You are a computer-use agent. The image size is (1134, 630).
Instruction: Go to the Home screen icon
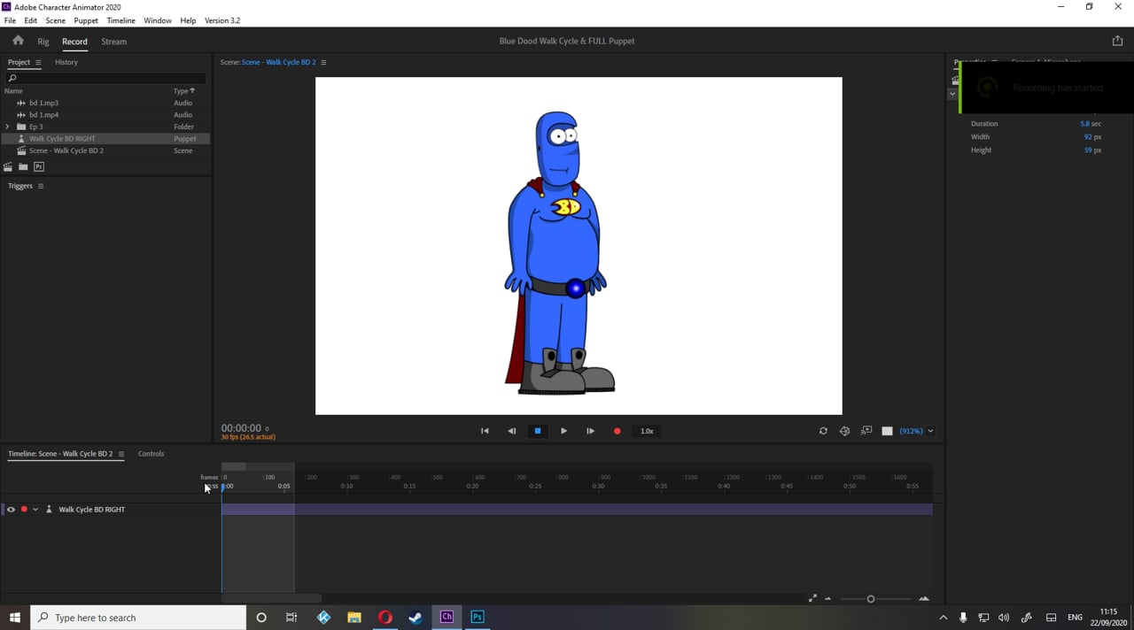pyautogui.click(x=18, y=41)
